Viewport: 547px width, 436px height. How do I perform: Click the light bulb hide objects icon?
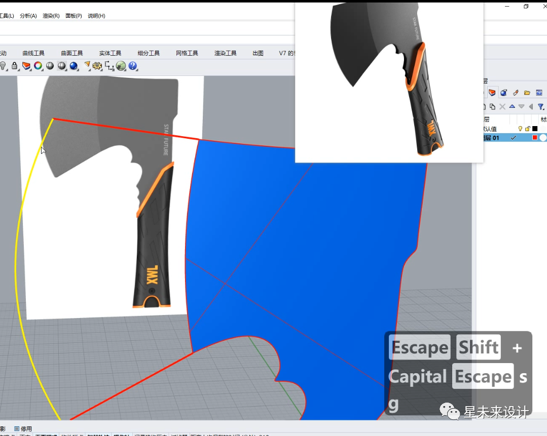[3, 65]
